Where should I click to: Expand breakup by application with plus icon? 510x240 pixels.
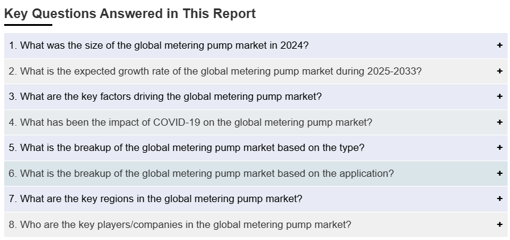coord(500,173)
